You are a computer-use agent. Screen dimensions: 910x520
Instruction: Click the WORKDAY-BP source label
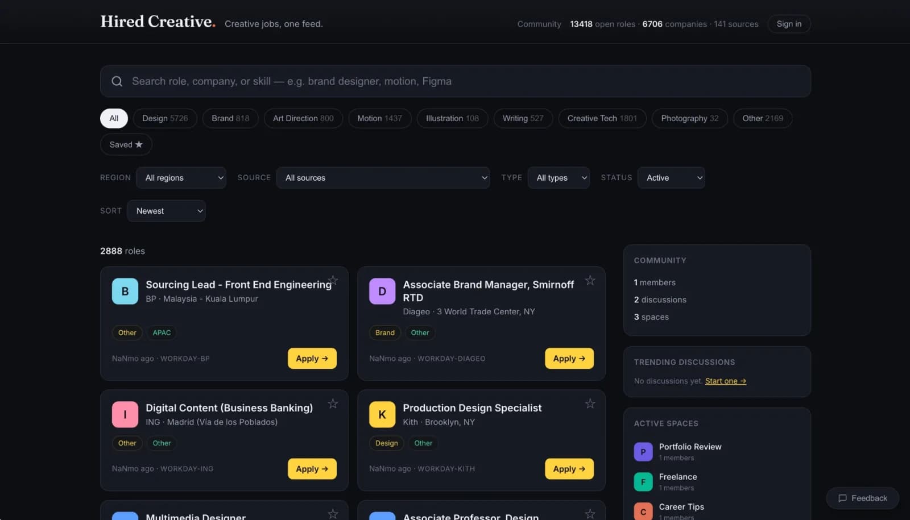coord(185,359)
